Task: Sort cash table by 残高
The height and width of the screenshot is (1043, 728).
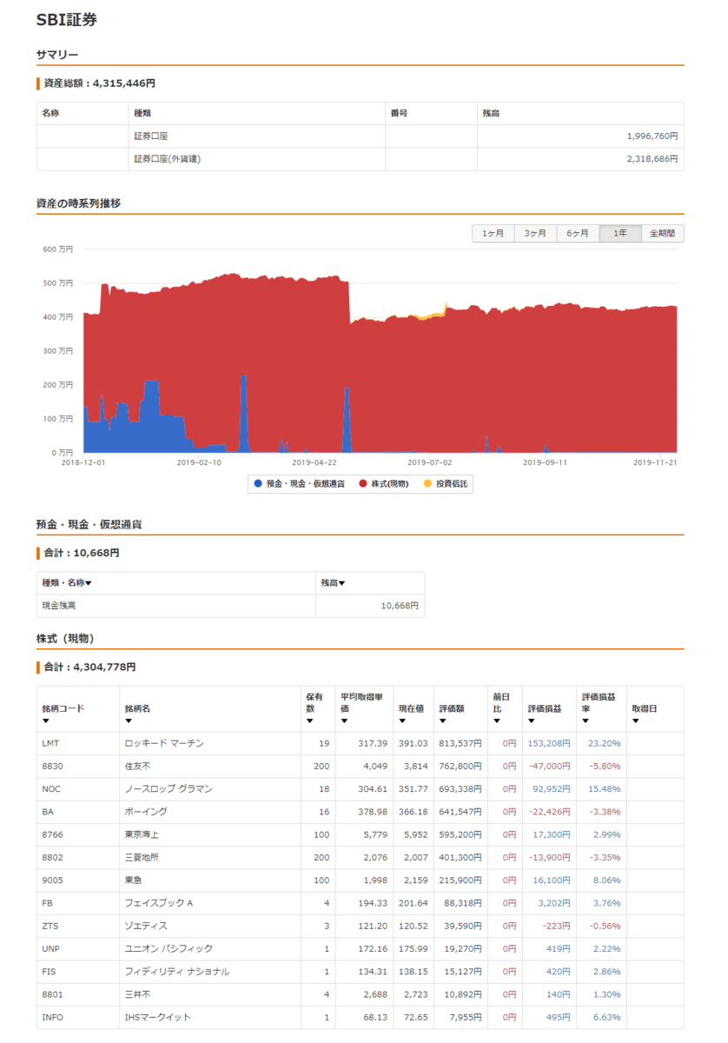Action: click(x=333, y=583)
